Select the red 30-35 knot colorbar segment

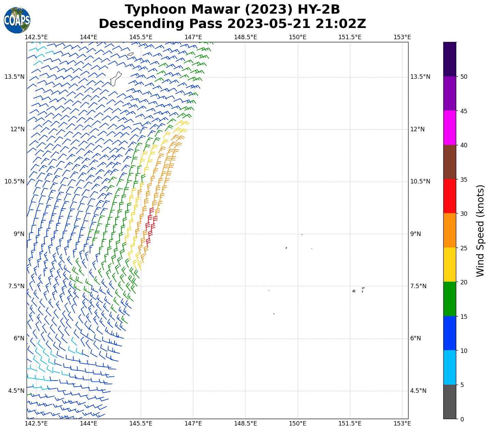point(449,196)
